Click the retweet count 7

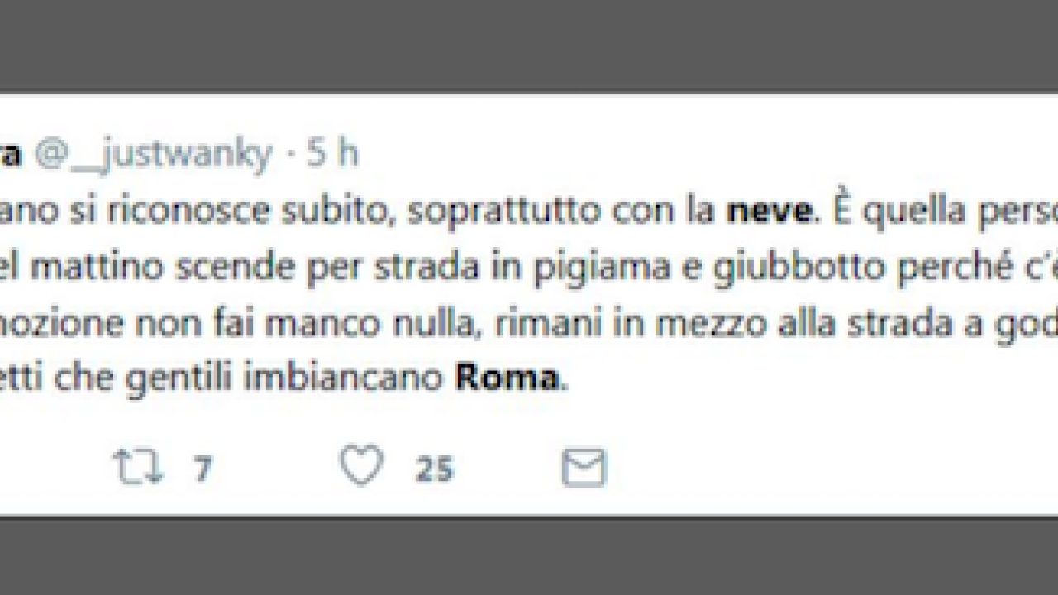[x=203, y=469]
